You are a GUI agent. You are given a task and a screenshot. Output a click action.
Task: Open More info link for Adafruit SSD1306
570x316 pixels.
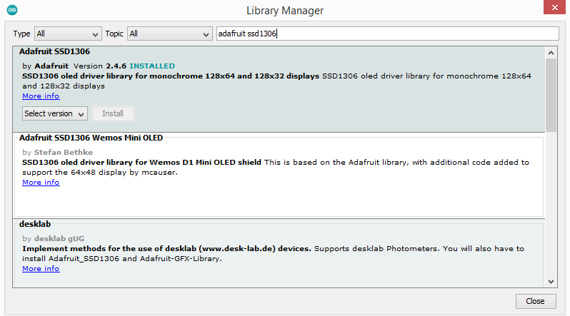coord(41,96)
